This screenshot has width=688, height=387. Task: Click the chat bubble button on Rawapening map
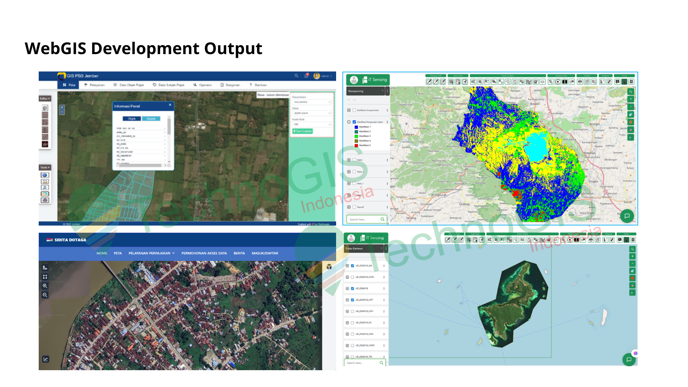pos(627,216)
